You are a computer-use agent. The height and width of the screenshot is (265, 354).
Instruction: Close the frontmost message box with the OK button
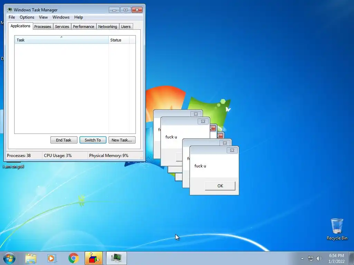pyautogui.click(x=220, y=186)
